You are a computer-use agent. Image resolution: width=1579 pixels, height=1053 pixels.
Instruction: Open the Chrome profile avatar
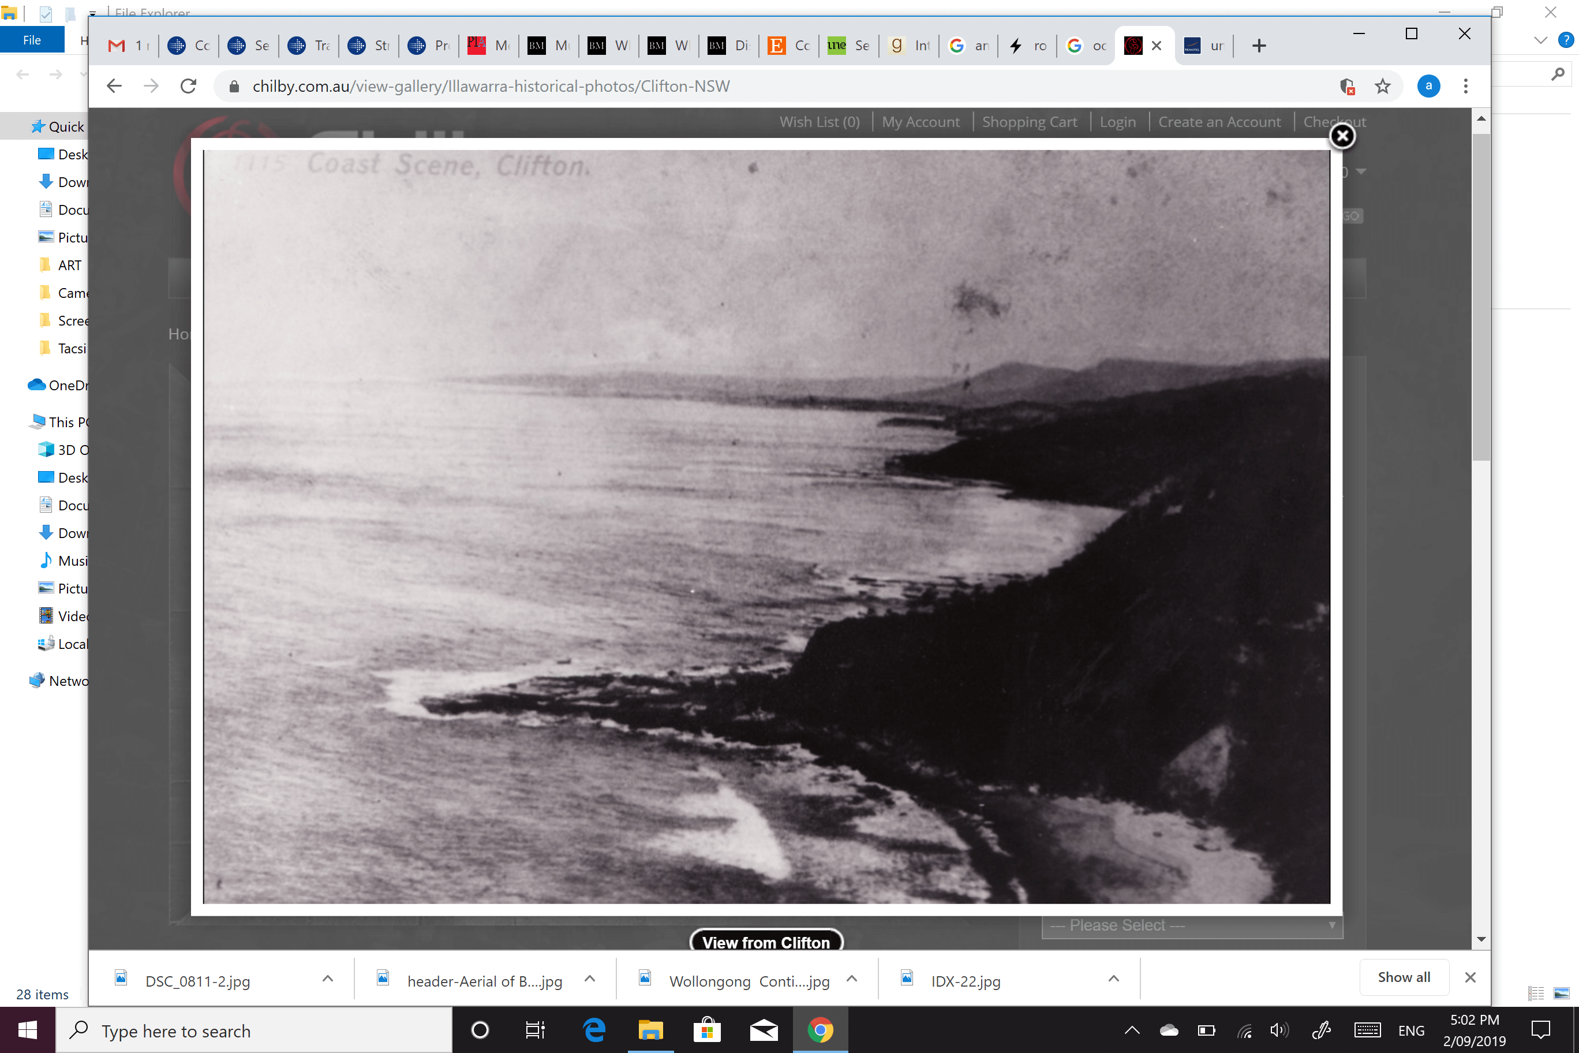click(x=1428, y=86)
